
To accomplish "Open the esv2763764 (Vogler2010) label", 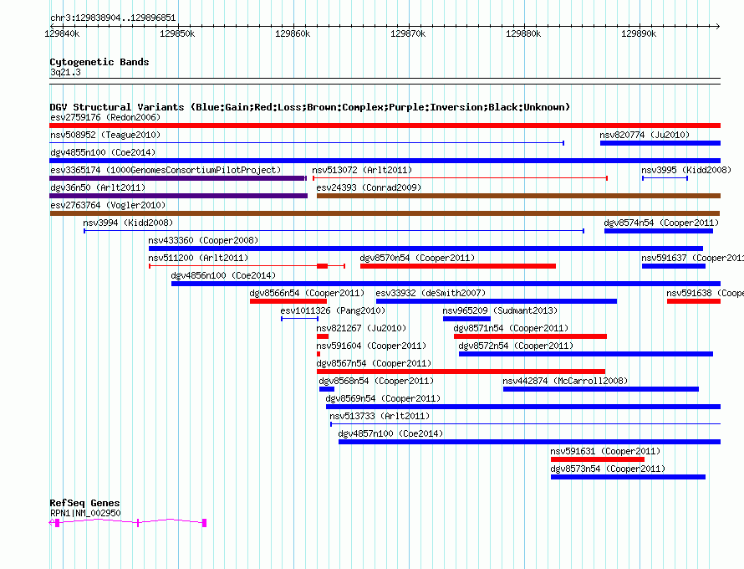I will pos(108,205).
